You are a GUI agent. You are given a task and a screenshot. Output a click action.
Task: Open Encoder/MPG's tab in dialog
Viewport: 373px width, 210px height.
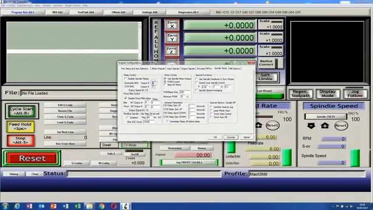click(x=205, y=69)
